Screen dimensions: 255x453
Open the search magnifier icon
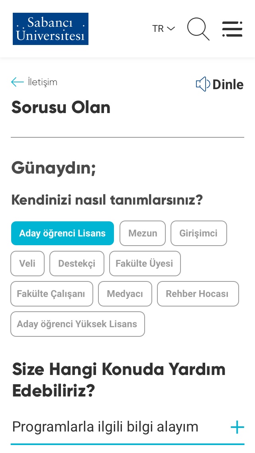pyautogui.click(x=198, y=29)
